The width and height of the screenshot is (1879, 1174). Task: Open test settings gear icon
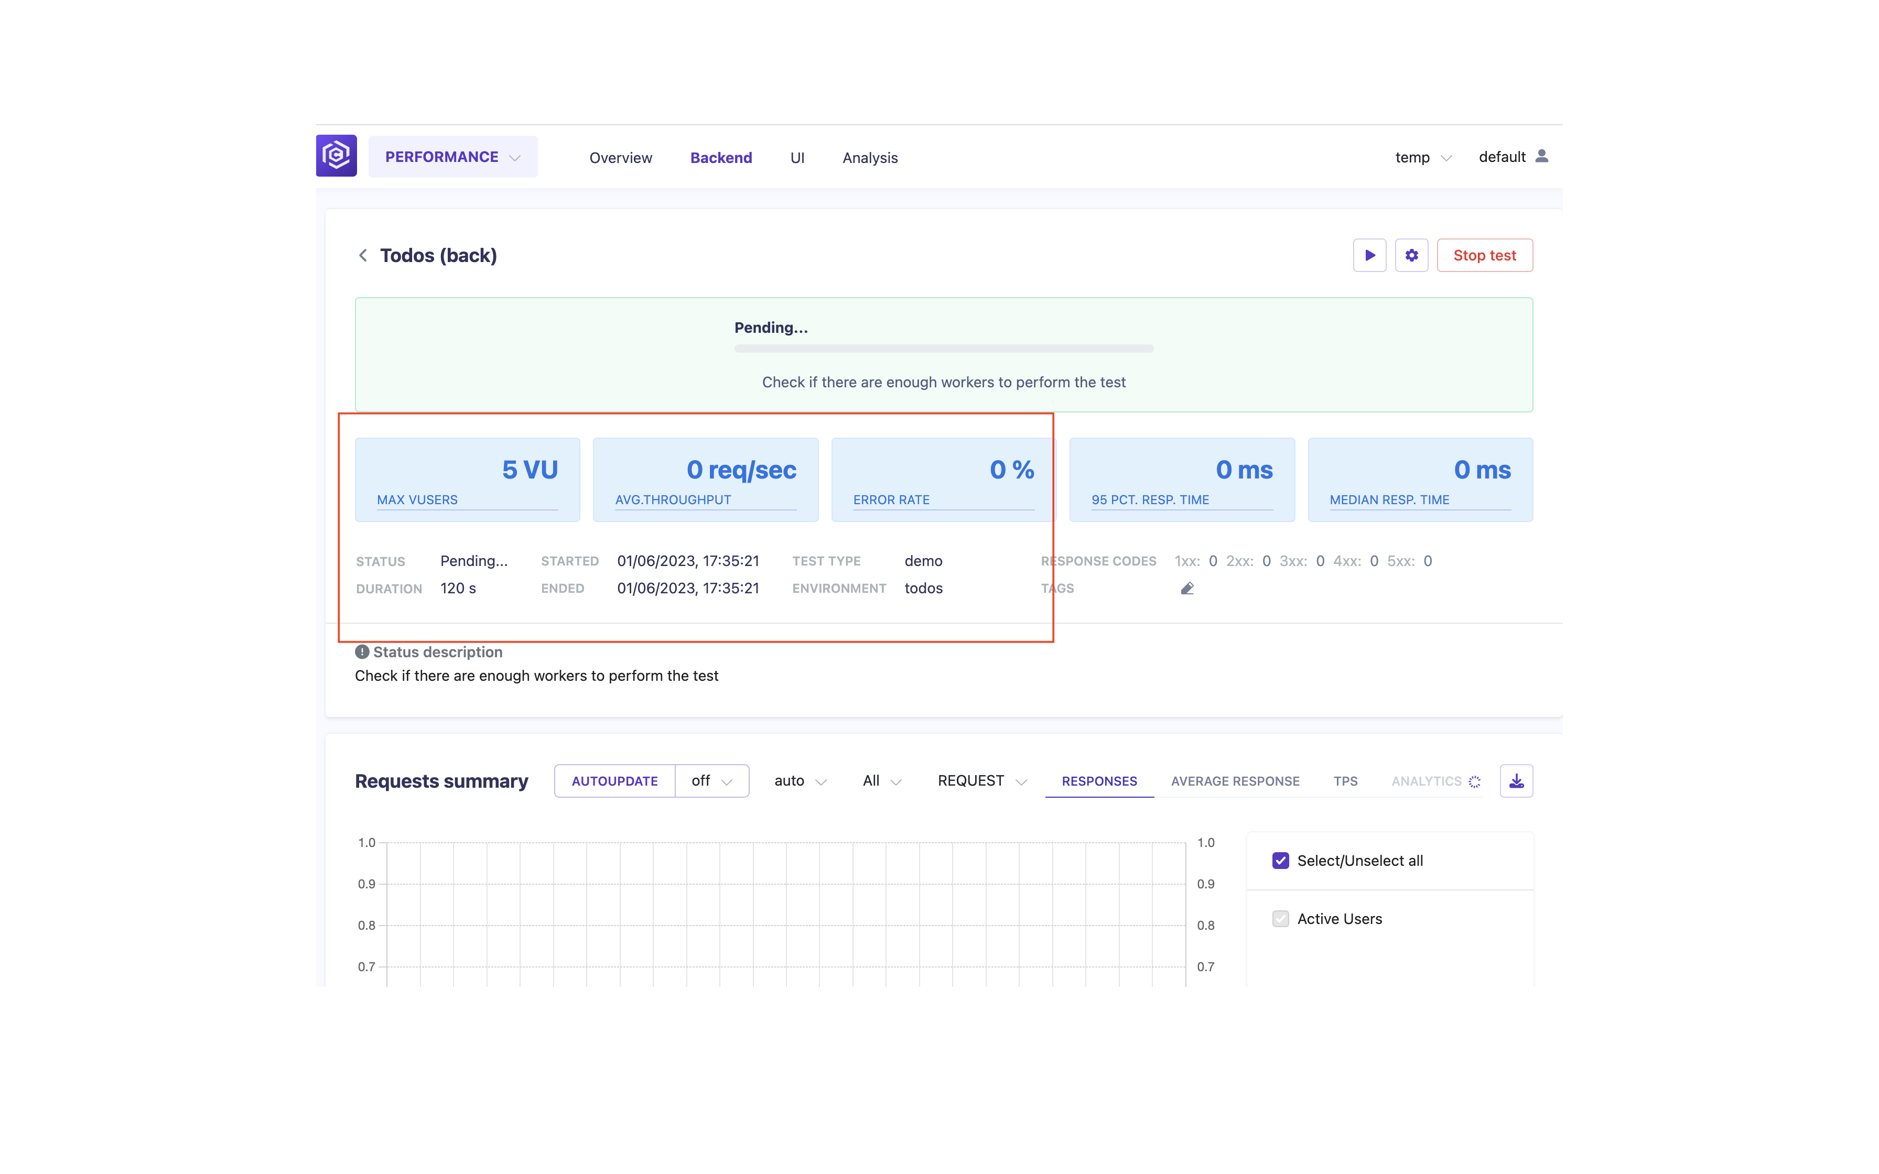pos(1411,255)
